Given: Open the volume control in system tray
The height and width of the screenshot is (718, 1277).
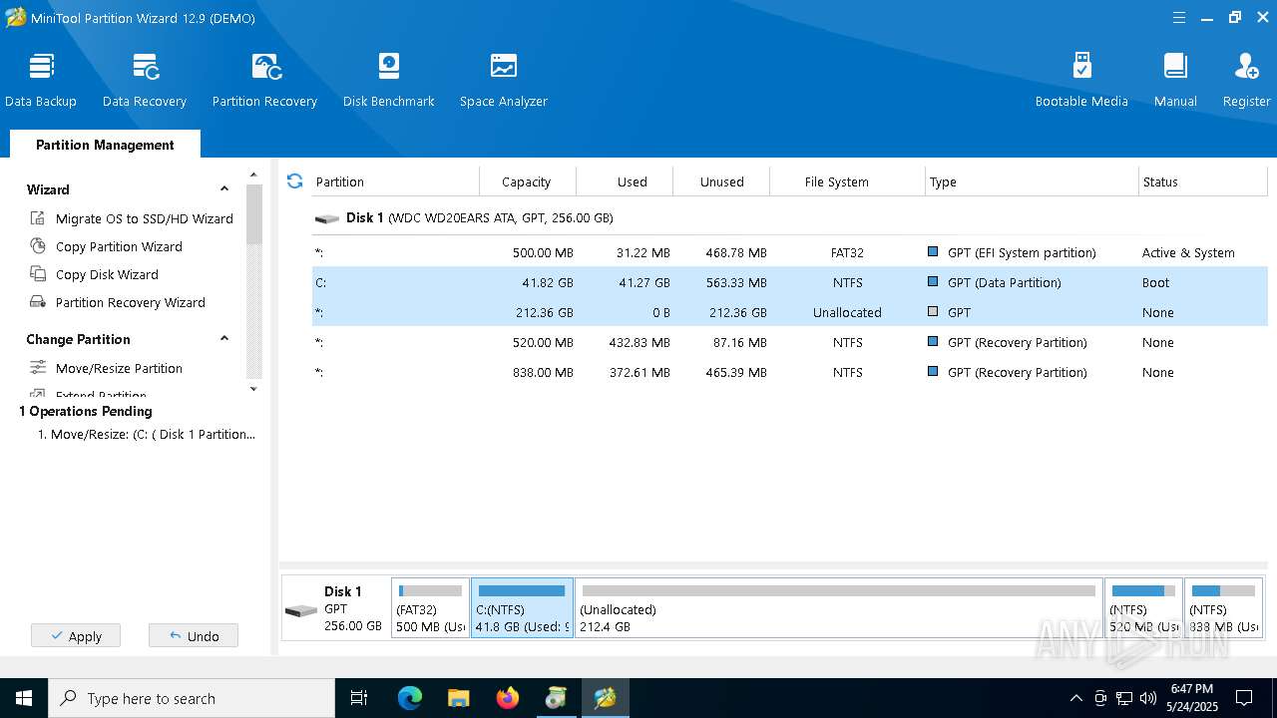Looking at the screenshot, I should coord(1147,698).
